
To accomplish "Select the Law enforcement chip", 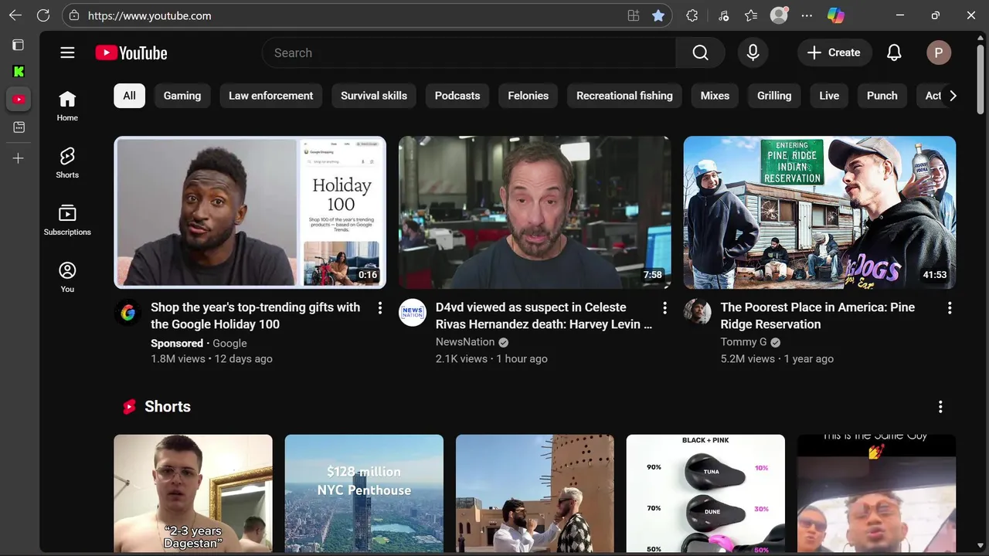I will click(271, 96).
